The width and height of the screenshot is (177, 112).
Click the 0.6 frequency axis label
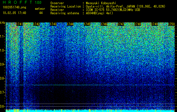pyautogui.click(x=2, y=106)
